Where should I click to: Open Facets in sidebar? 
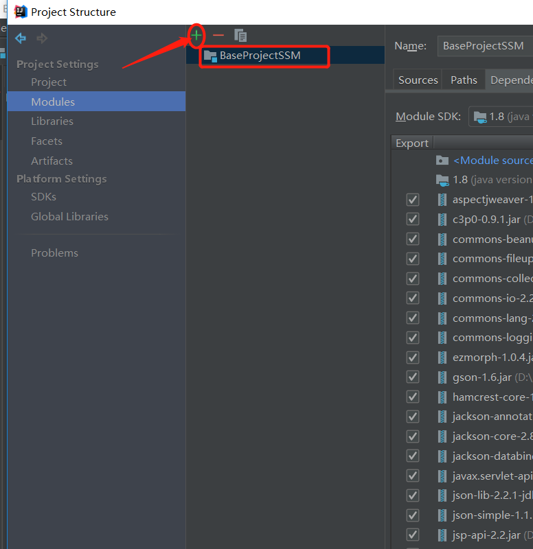coord(47,141)
